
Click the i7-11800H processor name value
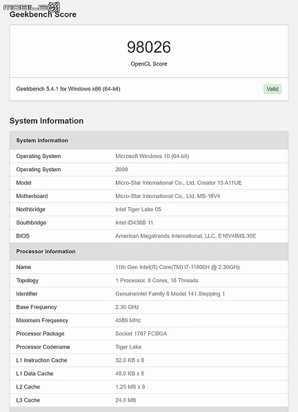tap(178, 267)
